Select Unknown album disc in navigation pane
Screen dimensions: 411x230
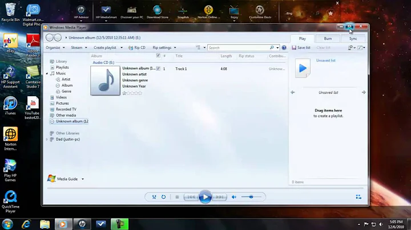pos(69,121)
